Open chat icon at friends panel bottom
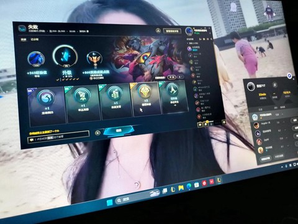 pos(200,124)
